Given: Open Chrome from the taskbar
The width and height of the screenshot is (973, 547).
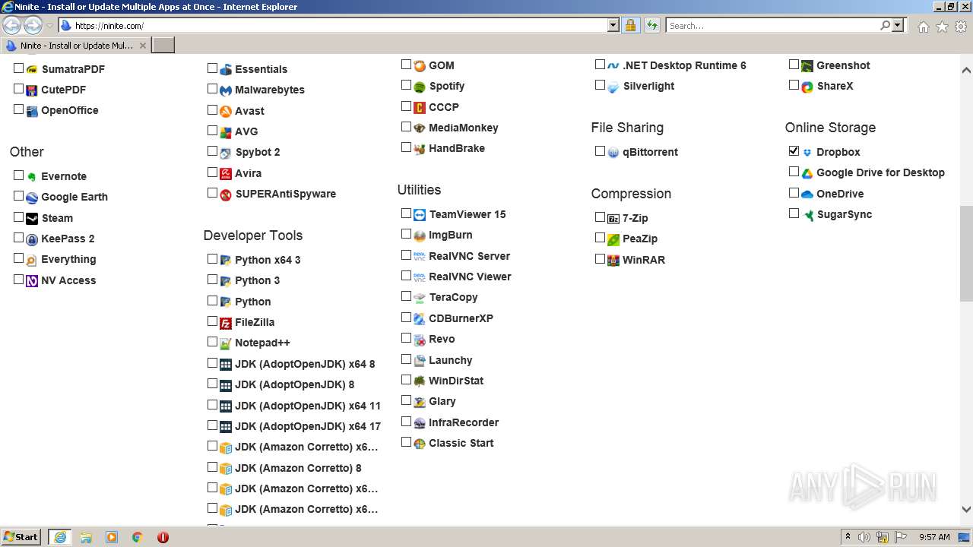Looking at the screenshot, I should click(138, 537).
